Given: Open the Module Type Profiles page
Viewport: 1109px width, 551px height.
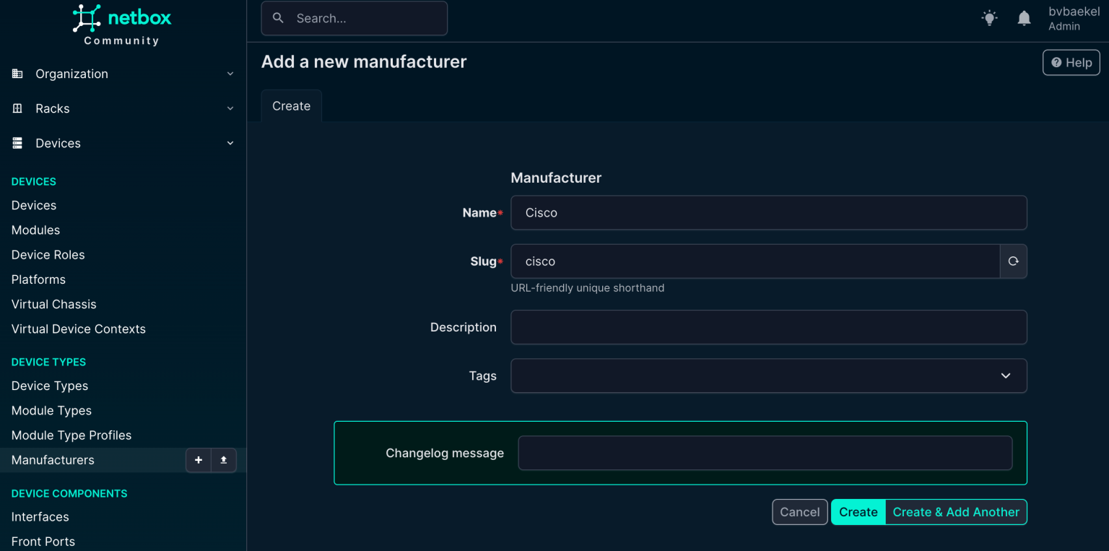Looking at the screenshot, I should [x=71, y=435].
